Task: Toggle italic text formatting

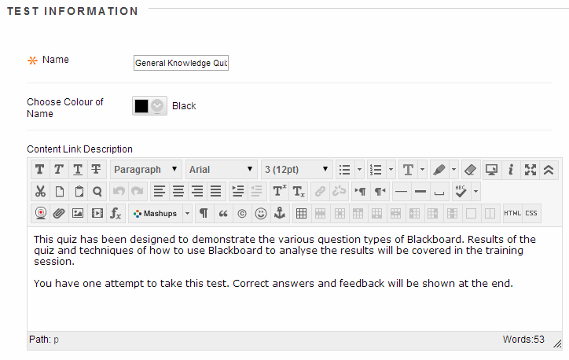Action: (59, 170)
